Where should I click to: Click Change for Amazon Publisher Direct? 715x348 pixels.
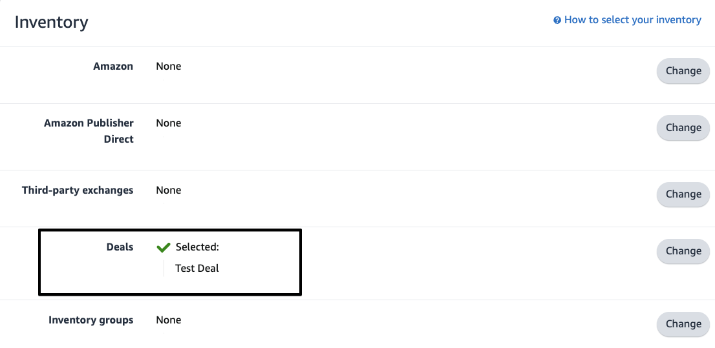pos(683,128)
